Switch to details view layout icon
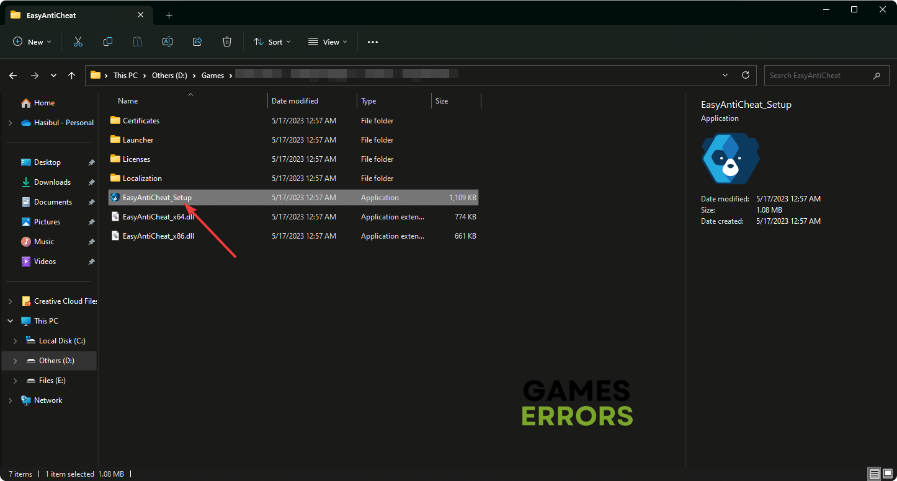897x481 pixels. pyautogui.click(x=875, y=474)
